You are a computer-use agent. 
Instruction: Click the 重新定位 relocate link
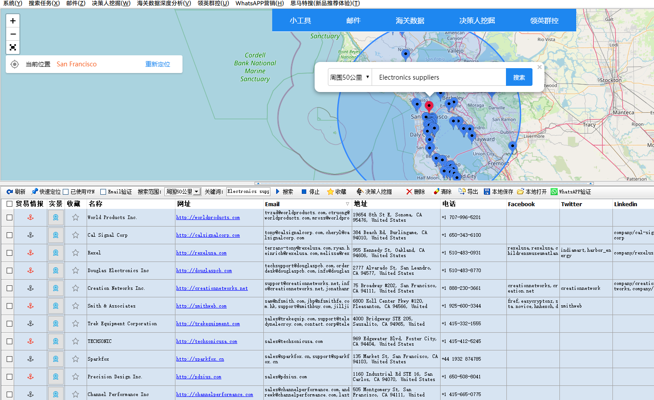tap(158, 64)
